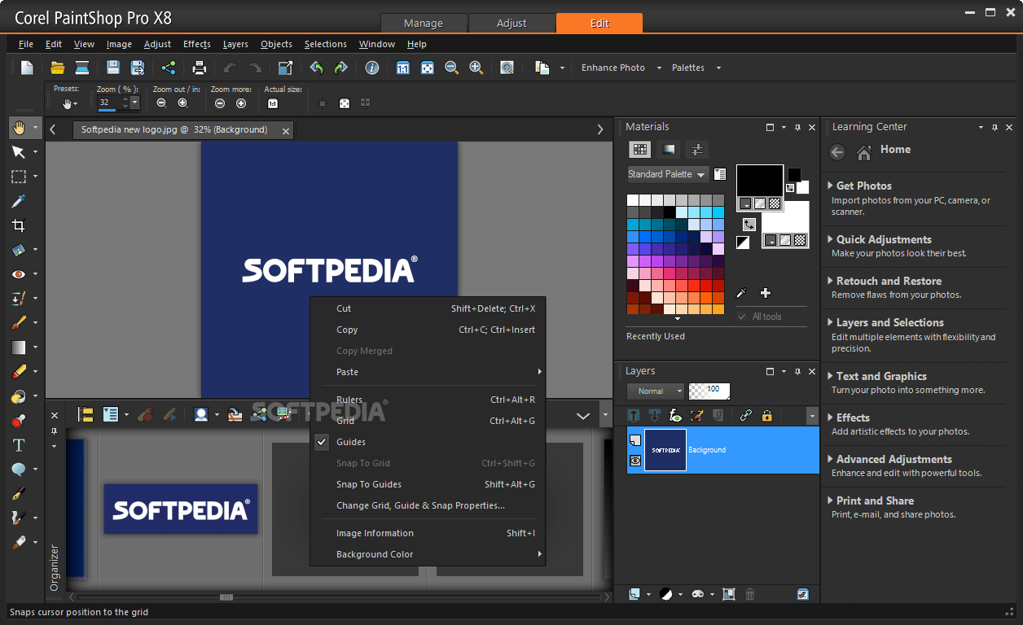Image resolution: width=1023 pixels, height=625 pixels.
Task: Select the Crop tool in left toolbar
Action: coord(18,225)
